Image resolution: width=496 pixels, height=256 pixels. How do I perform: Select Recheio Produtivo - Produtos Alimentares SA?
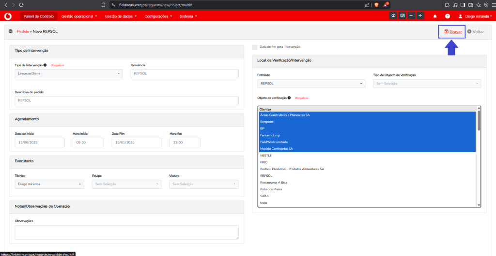point(367,169)
